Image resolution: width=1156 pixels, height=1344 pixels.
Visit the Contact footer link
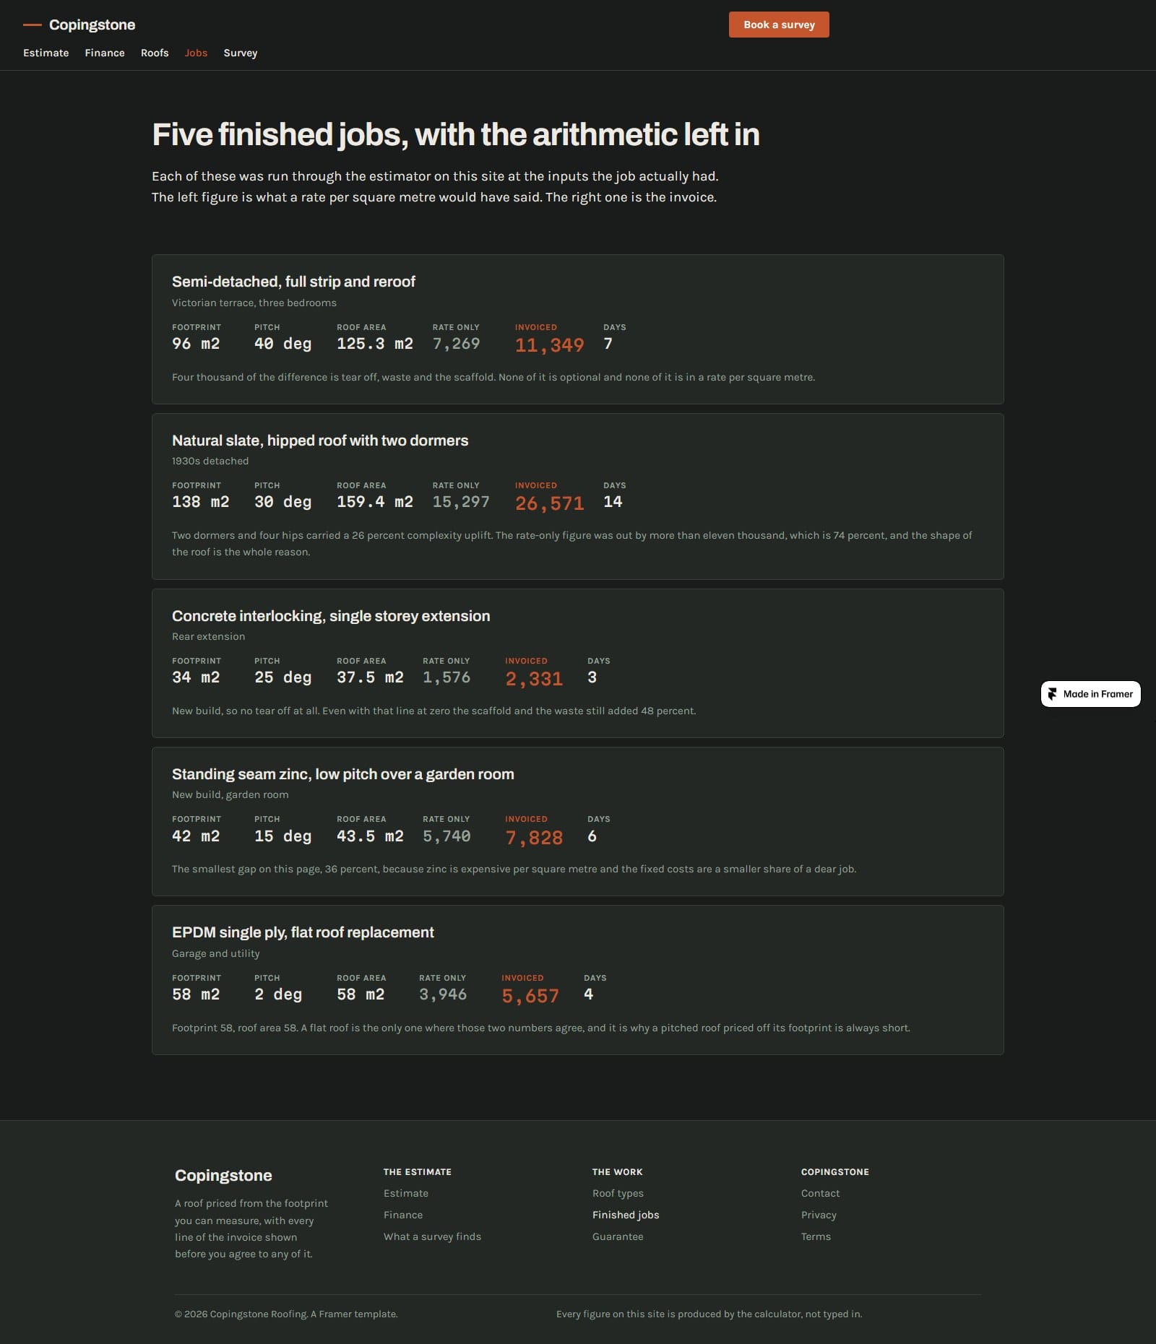[820, 1193]
